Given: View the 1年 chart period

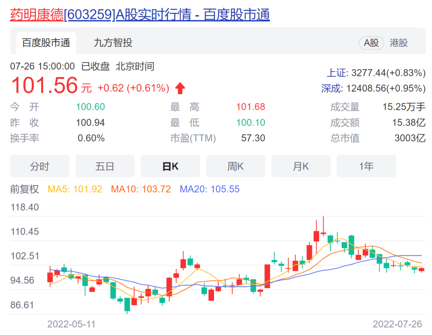Looking at the screenshot, I should [366, 166].
